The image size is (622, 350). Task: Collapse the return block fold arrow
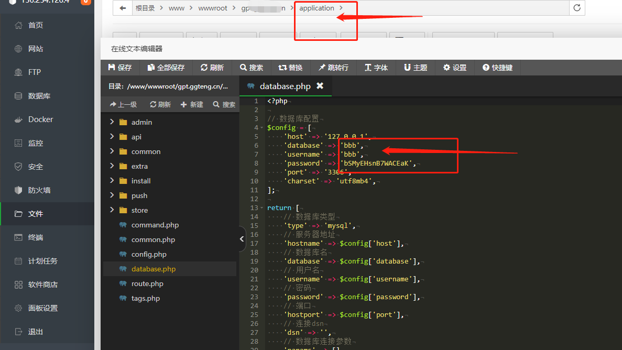click(x=262, y=208)
